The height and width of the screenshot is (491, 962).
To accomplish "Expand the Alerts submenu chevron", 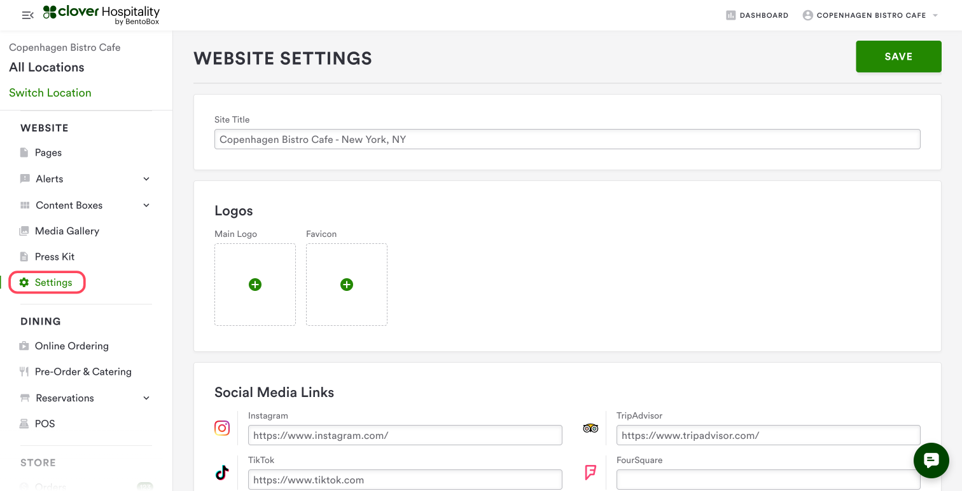I will click(146, 179).
